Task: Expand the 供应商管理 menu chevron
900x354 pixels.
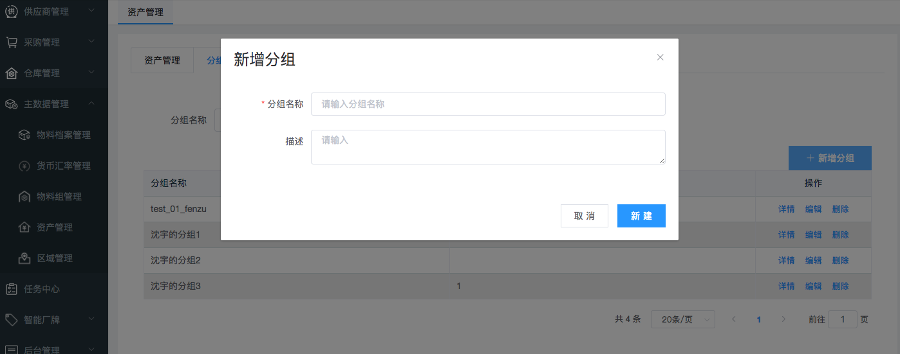Action: (x=91, y=11)
